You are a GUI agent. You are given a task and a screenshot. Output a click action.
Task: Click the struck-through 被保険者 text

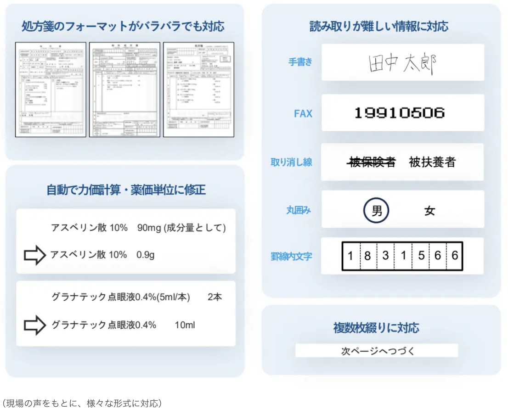pos(372,162)
